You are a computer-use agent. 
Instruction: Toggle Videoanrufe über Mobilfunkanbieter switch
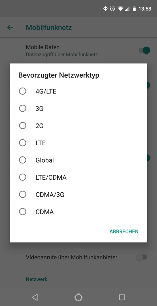point(142,257)
